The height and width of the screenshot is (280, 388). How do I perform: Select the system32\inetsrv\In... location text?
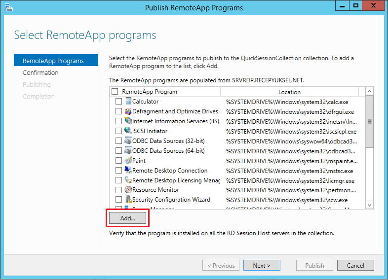point(291,122)
